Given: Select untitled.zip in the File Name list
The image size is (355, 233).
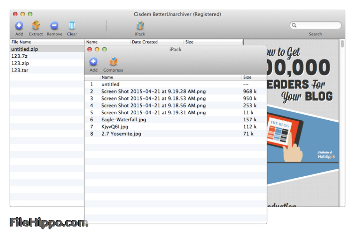Looking at the screenshot, I should (x=47, y=49).
